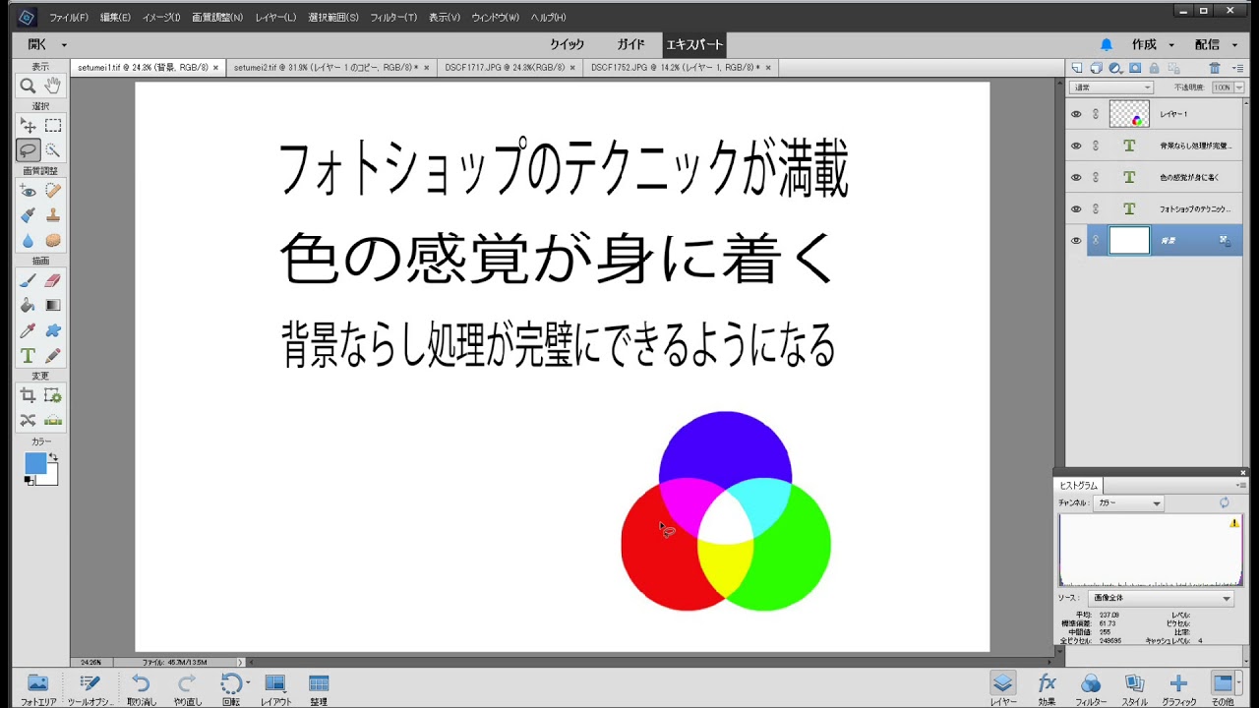1259x708 pixels.
Task: Hide the フォトショップのテクニック text layer
Action: pos(1076,208)
